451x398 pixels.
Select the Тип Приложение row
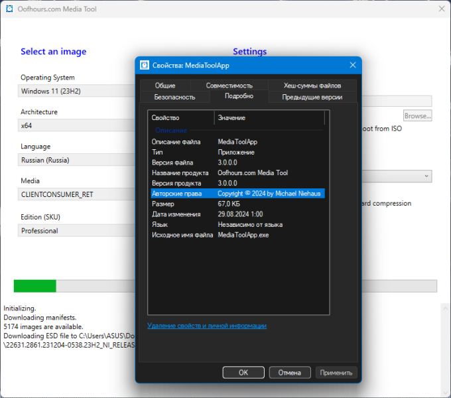pyautogui.click(x=238, y=152)
